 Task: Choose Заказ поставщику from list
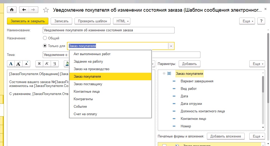[110, 84]
